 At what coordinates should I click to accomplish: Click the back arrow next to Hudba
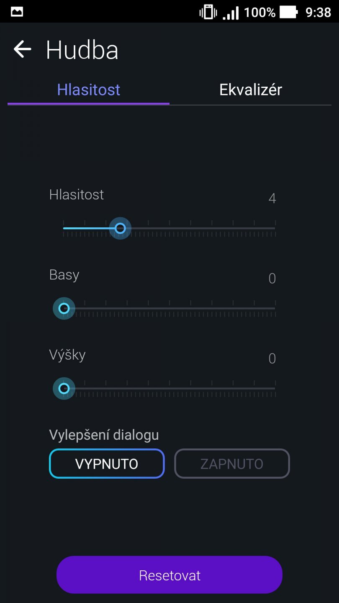click(22, 49)
